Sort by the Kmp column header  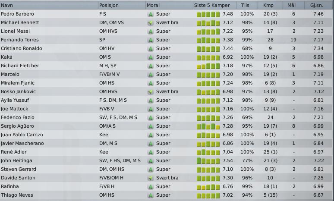270,5
